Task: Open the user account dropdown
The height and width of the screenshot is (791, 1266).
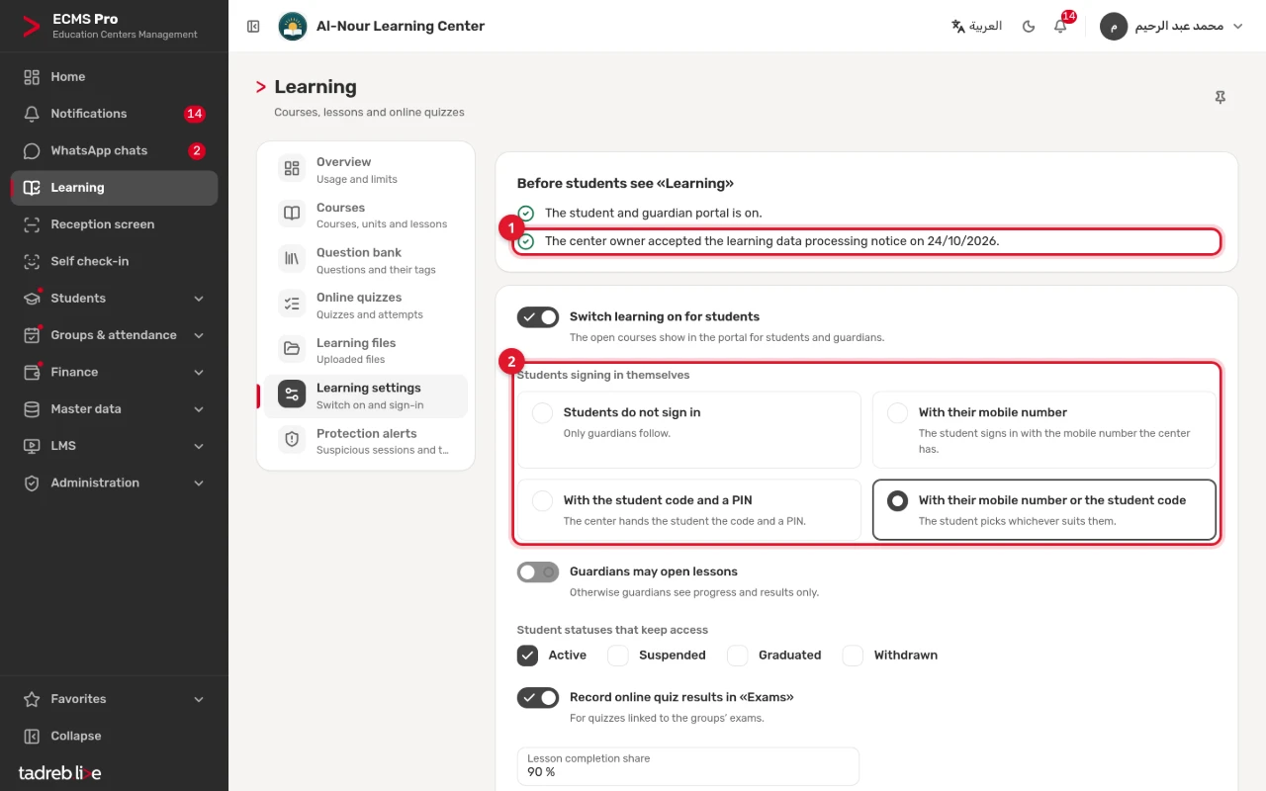Action: (1171, 27)
